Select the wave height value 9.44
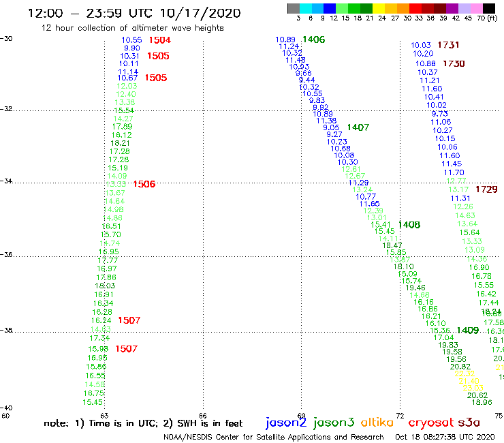504x443 pixels. click(307, 80)
